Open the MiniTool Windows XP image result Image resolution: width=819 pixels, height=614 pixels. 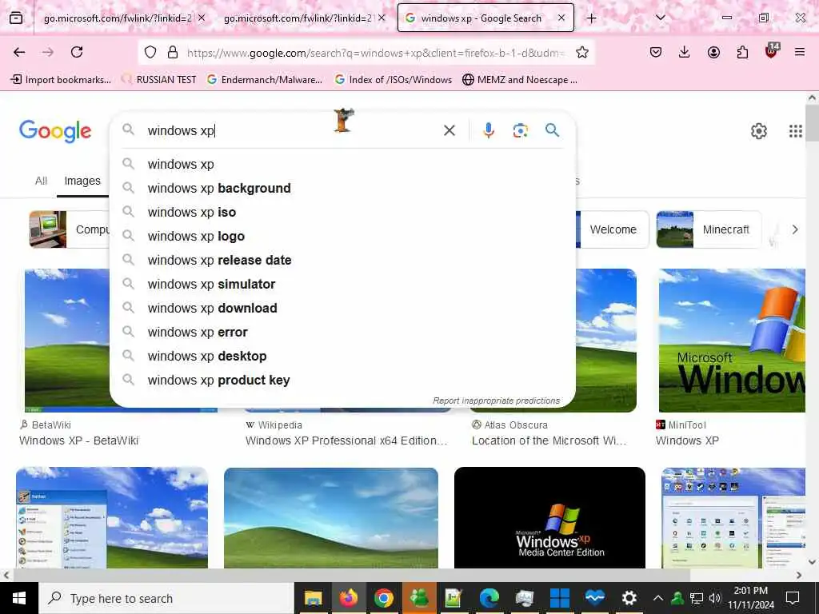[731, 341]
